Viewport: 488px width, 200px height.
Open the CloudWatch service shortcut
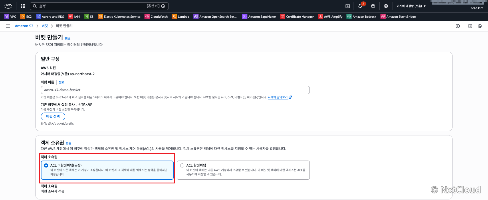pos(156,17)
